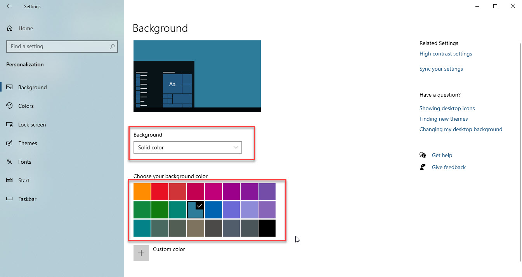This screenshot has height=277, width=522.
Task: Go to Fonts settings page
Action: 24,162
